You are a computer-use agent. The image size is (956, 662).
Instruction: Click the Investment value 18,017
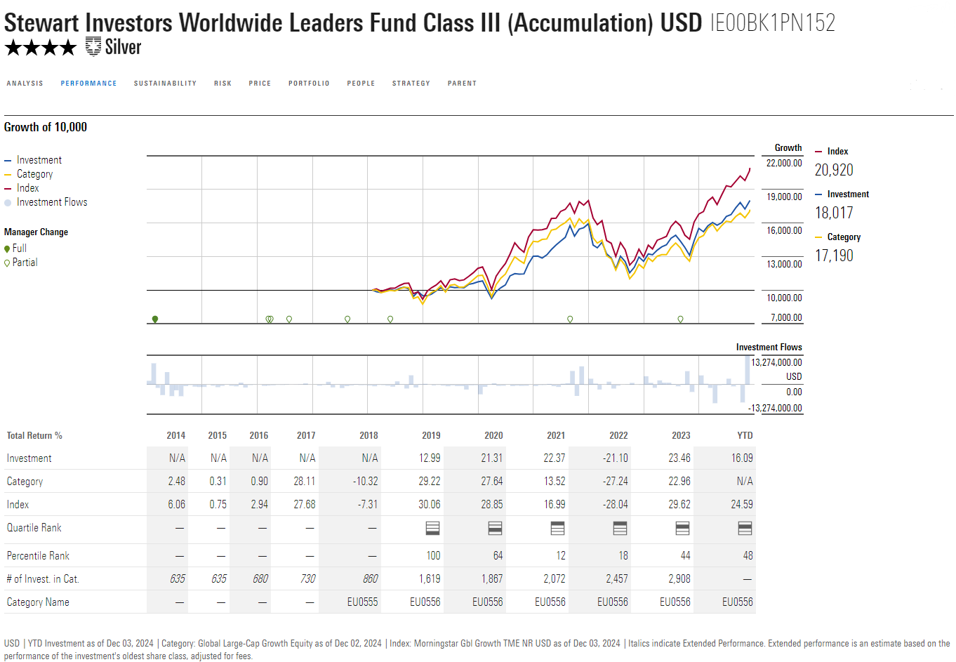pos(834,213)
